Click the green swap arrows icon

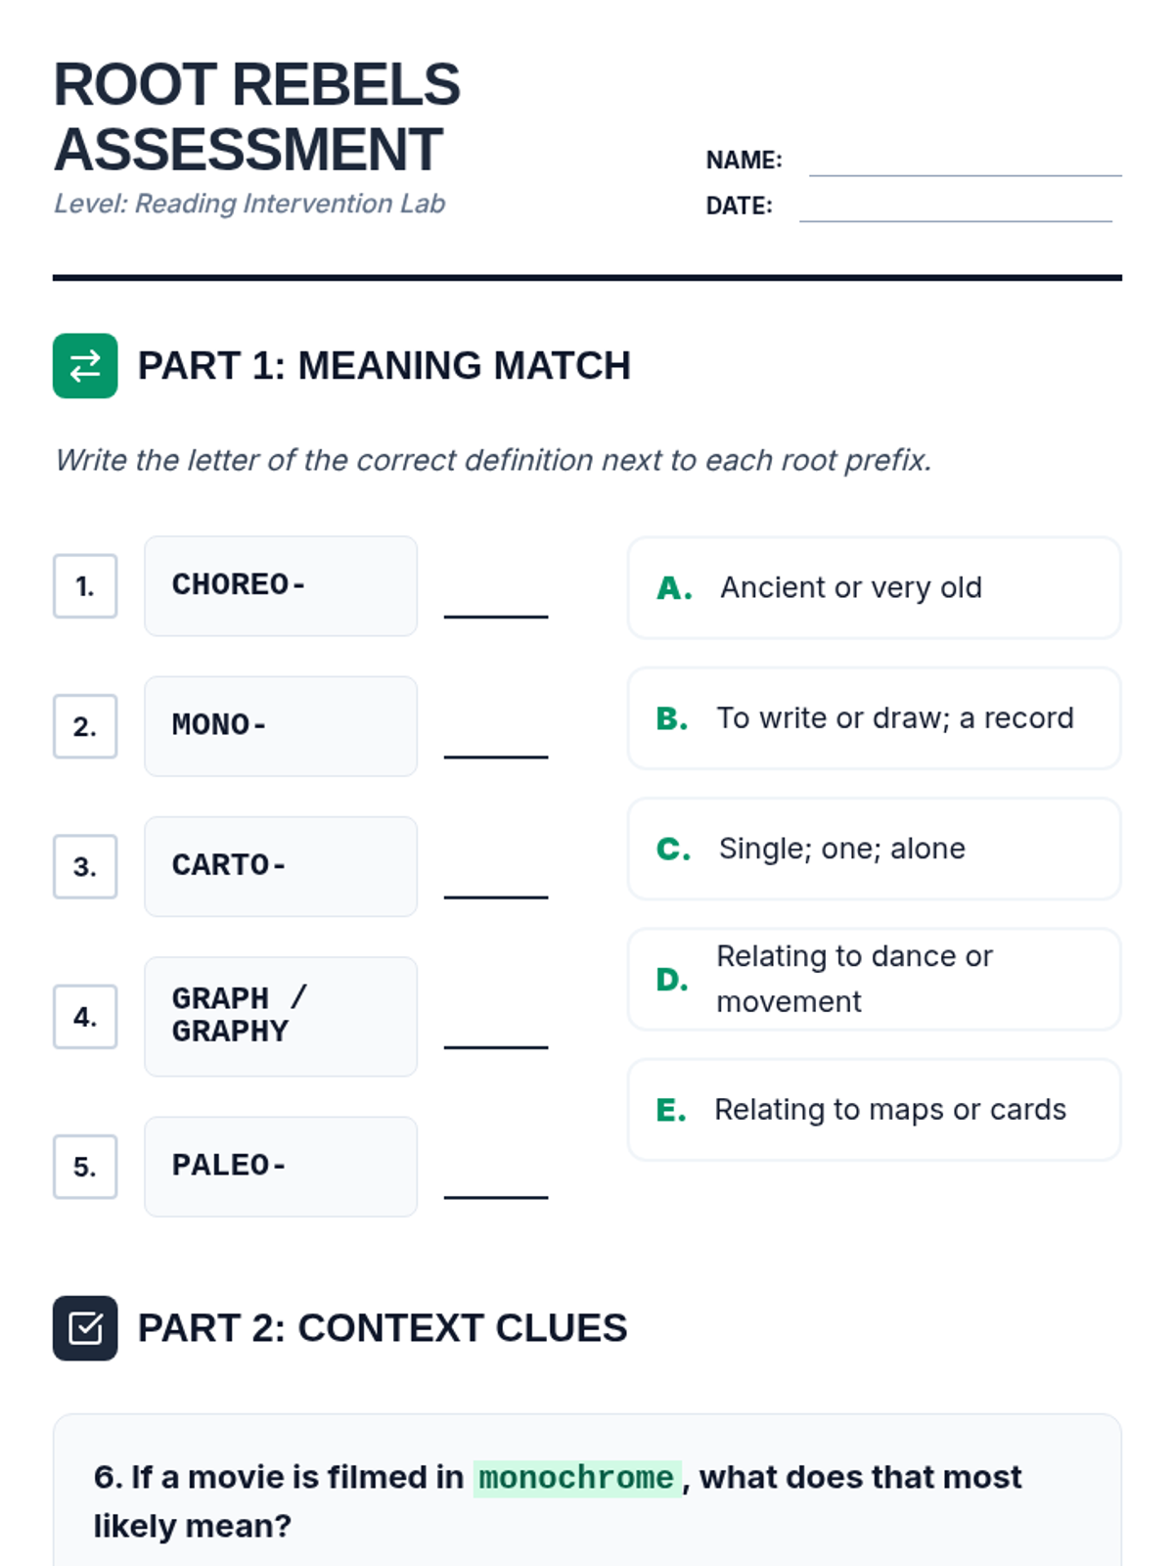pyautogui.click(x=85, y=366)
